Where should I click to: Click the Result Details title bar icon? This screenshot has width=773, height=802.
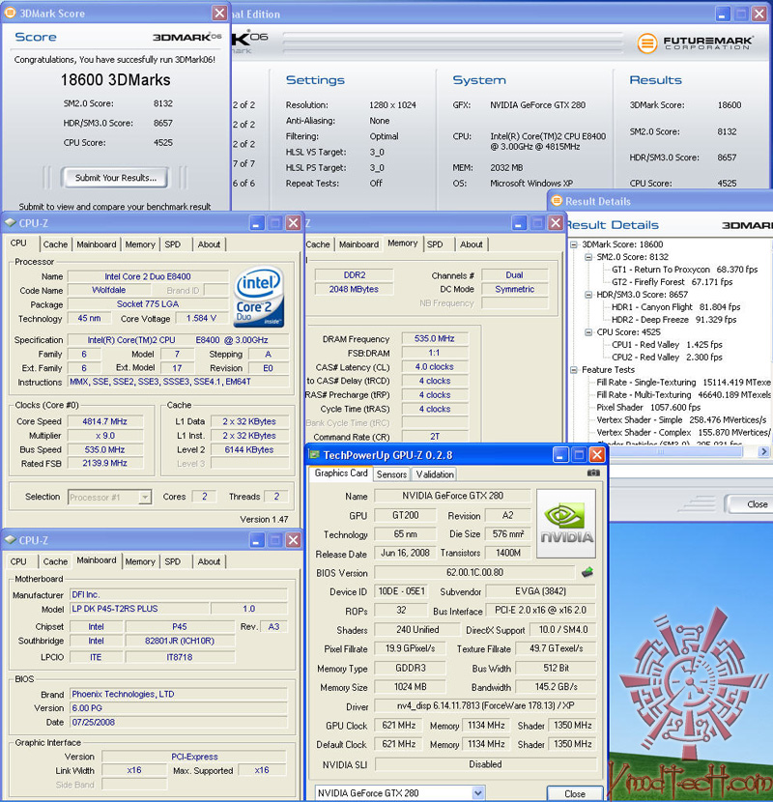pos(557,201)
